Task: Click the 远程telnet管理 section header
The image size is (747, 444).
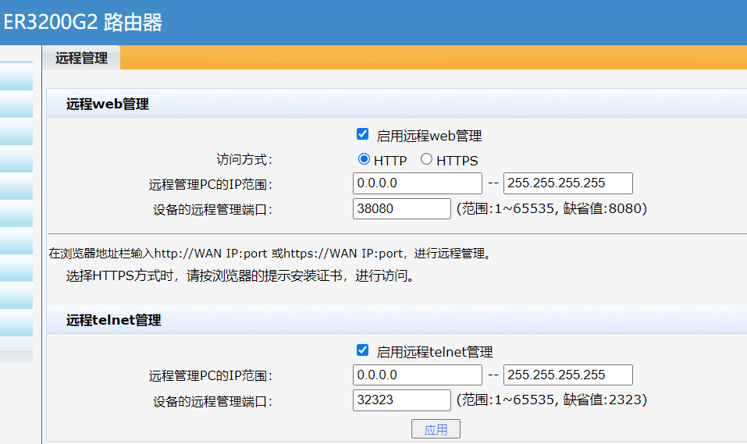Action: pos(113,320)
